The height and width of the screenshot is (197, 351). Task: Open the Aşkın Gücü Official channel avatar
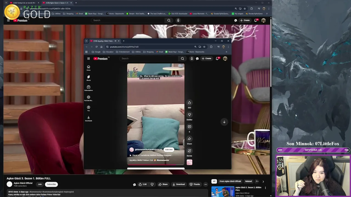point(10,184)
